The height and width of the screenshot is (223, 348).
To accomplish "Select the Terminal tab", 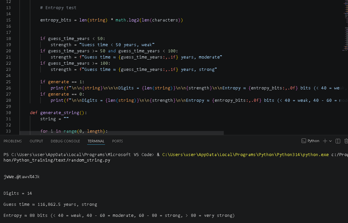I will (x=96, y=141).
